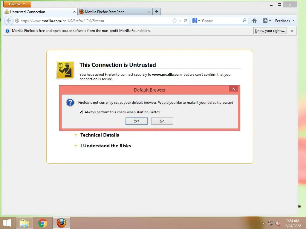This screenshot has width=306, height=229.
Task: Choose No in Default Browser dialog
Action: 162,121
